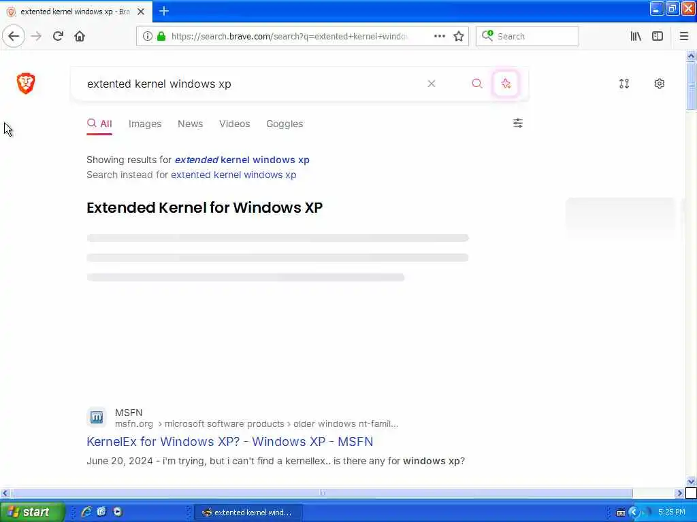The width and height of the screenshot is (697, 522).
Task: Switch to the Videos tab
Action: (x=235, y=124)
